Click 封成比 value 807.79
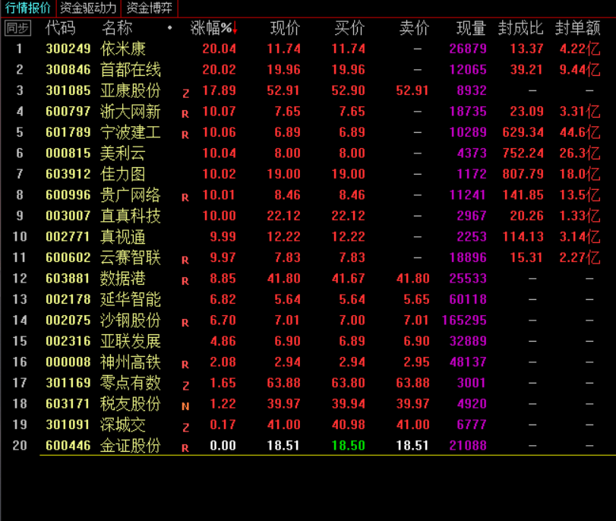Screen dimensions: 616x521 [523, 174]
